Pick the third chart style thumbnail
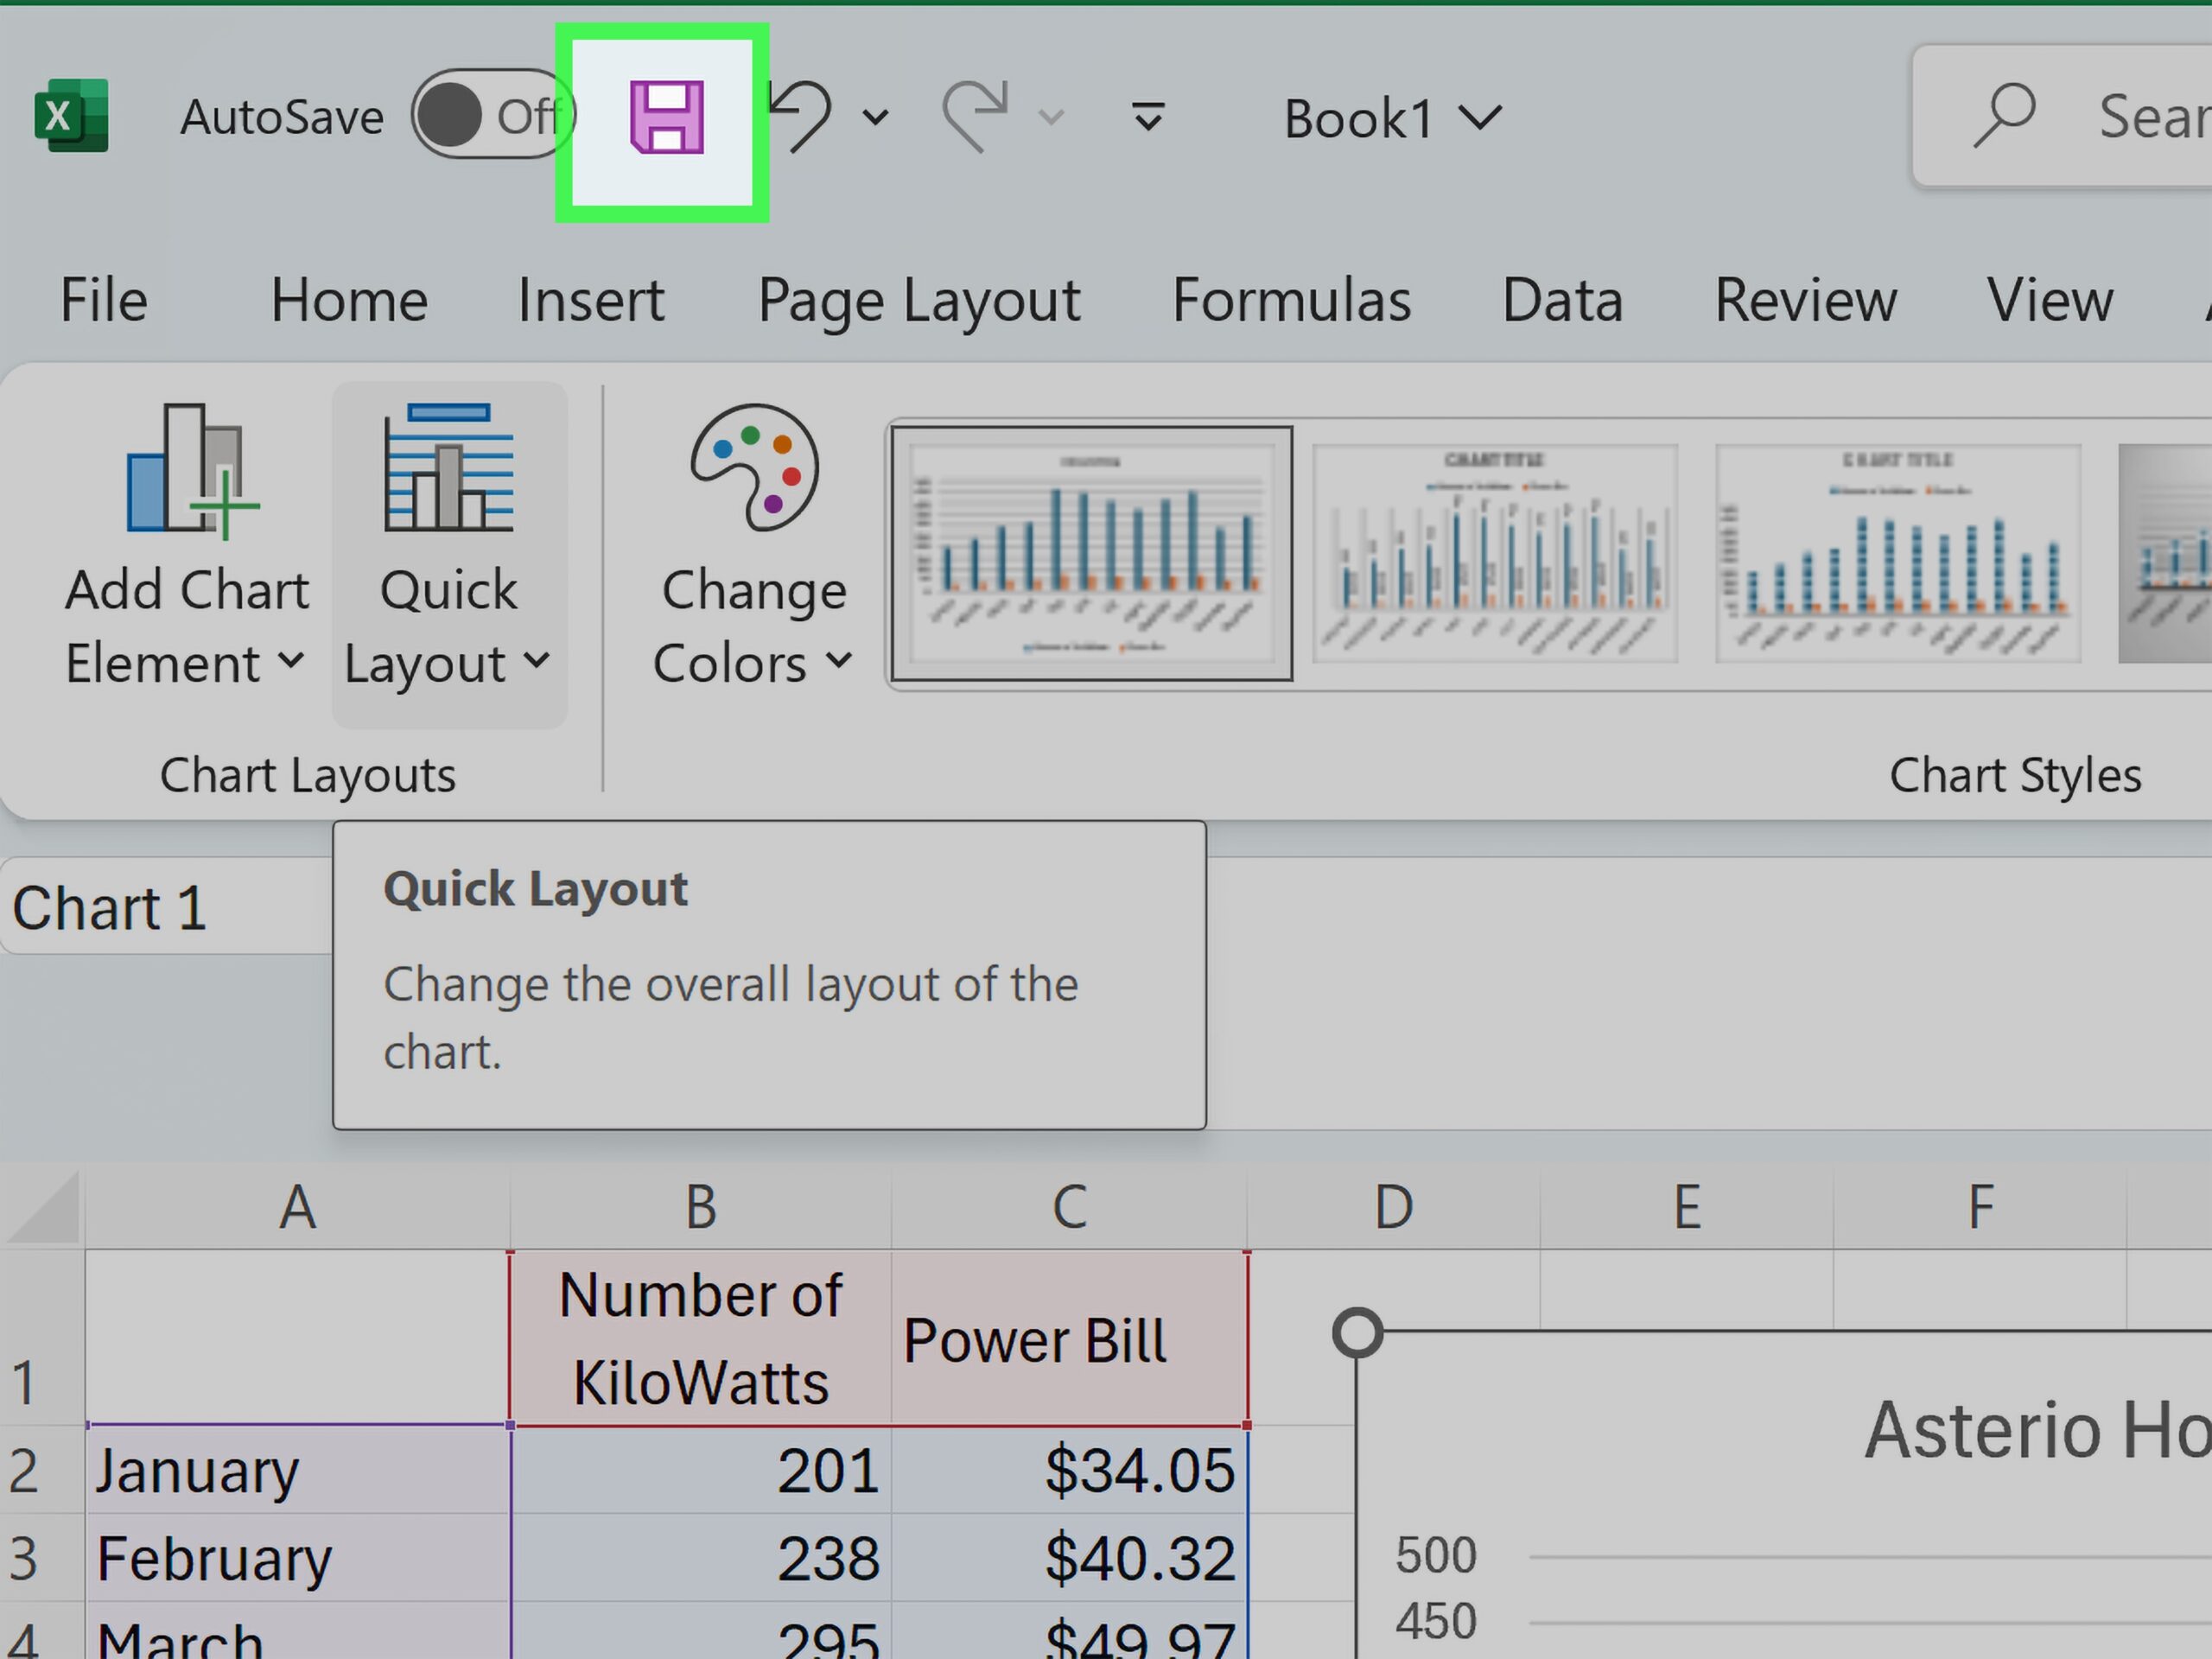Viewport: 2212px width, 1659px height. [x=1897, y=553]
